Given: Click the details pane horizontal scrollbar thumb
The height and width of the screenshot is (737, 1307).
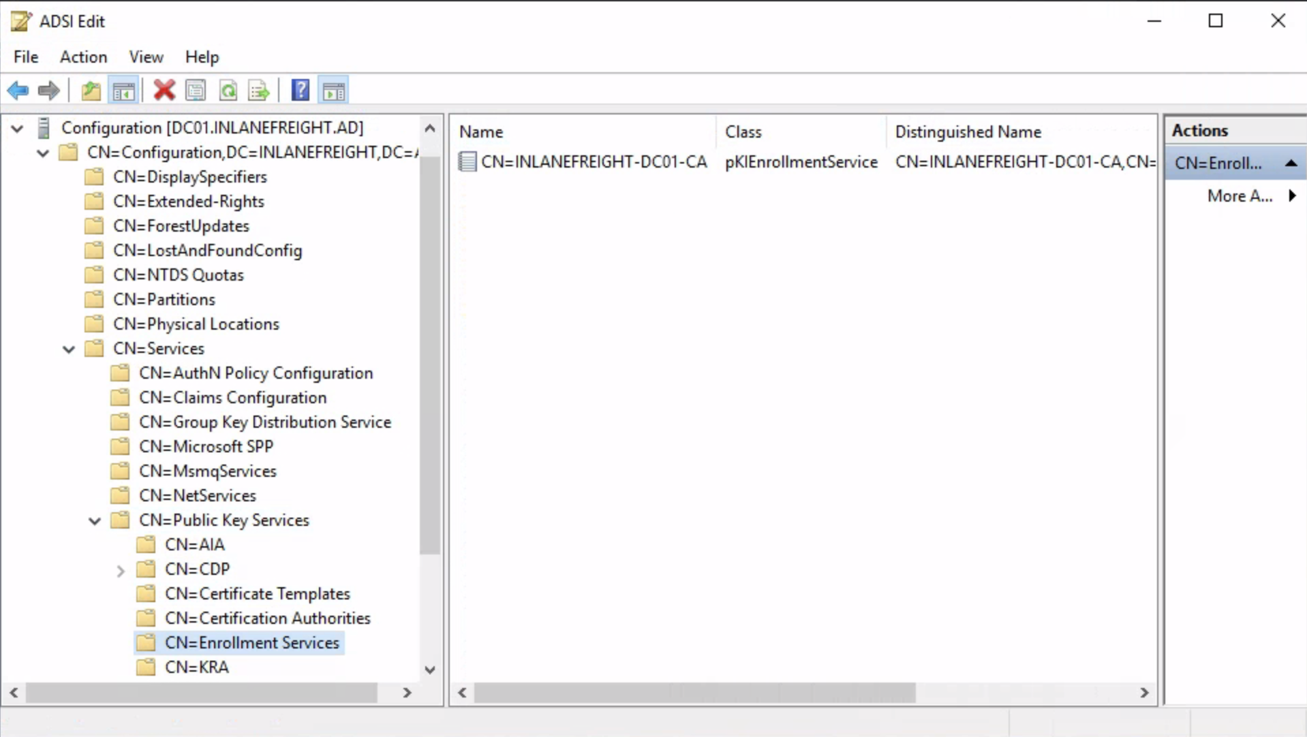Looking at the screenshot, I should tap(694, 693).
